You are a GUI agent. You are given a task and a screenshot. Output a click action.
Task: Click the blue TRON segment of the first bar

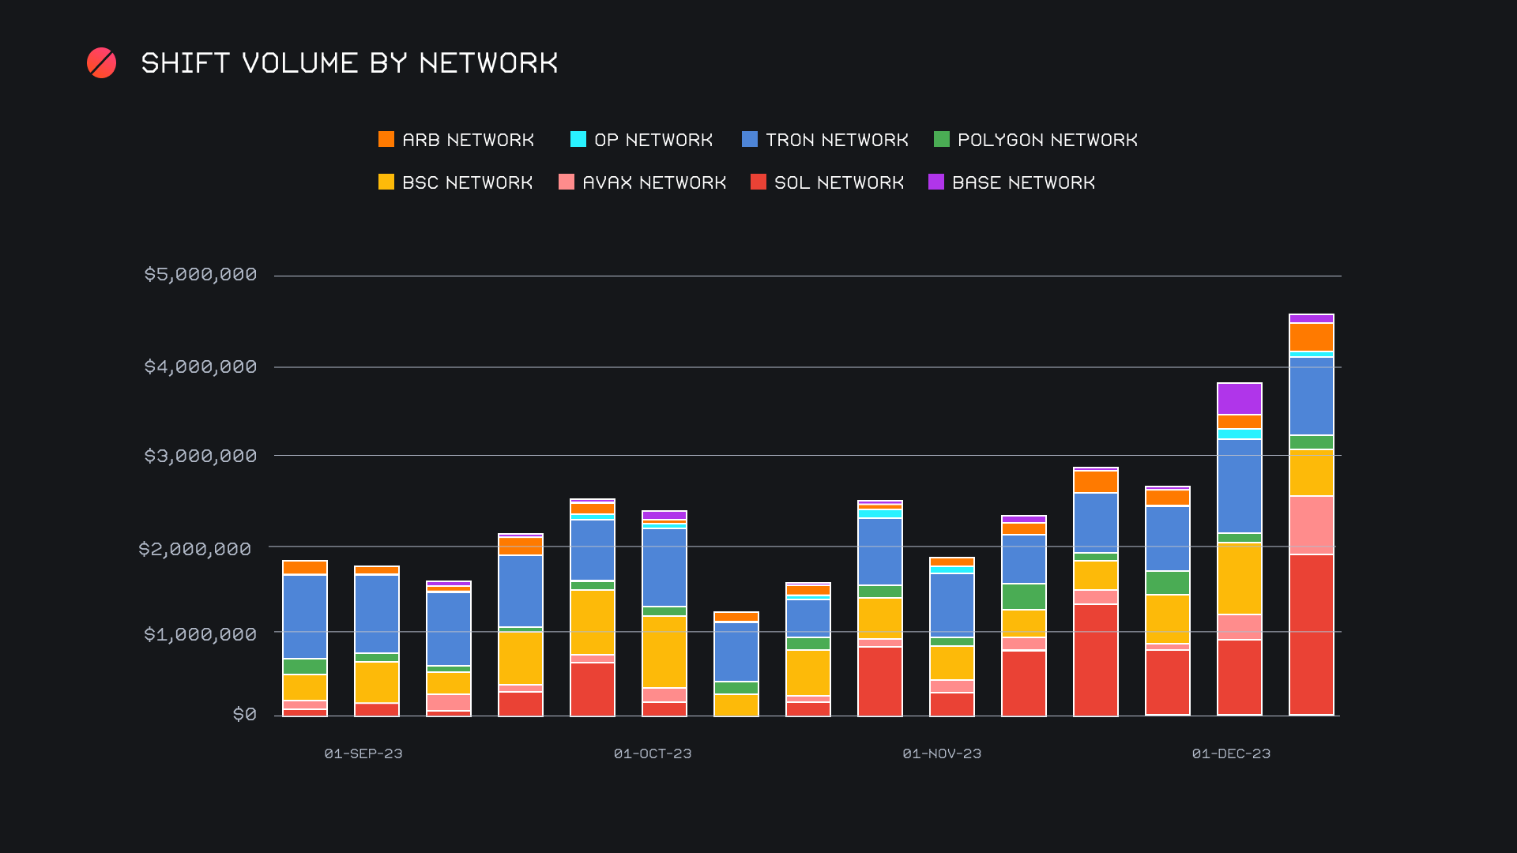pos(305,616)
